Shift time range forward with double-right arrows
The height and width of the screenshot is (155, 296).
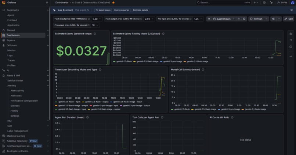click(x=239, y=19)
